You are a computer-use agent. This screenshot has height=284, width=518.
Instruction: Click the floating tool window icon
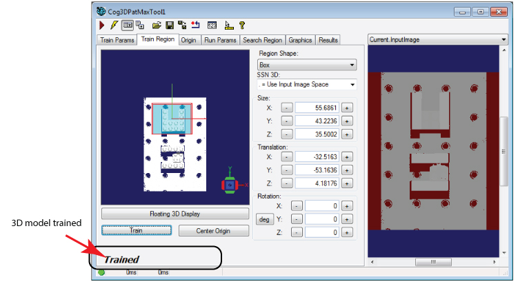click(x=140, y=26)
